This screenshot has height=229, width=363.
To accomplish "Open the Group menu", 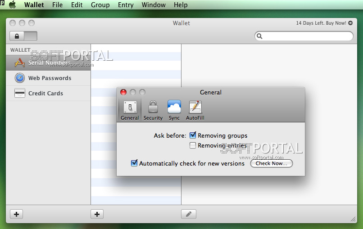I will (100, 5).
